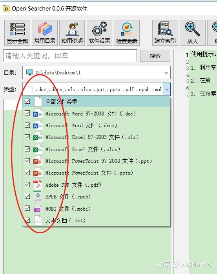Click the 放大 zoom in button

193,33
